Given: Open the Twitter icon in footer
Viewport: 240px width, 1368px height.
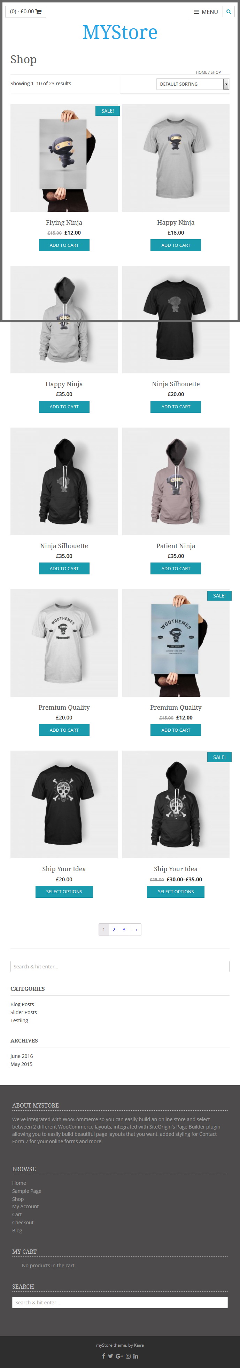Looking at the screenshot, I should pyautogui.click(x=110, y=1356).
